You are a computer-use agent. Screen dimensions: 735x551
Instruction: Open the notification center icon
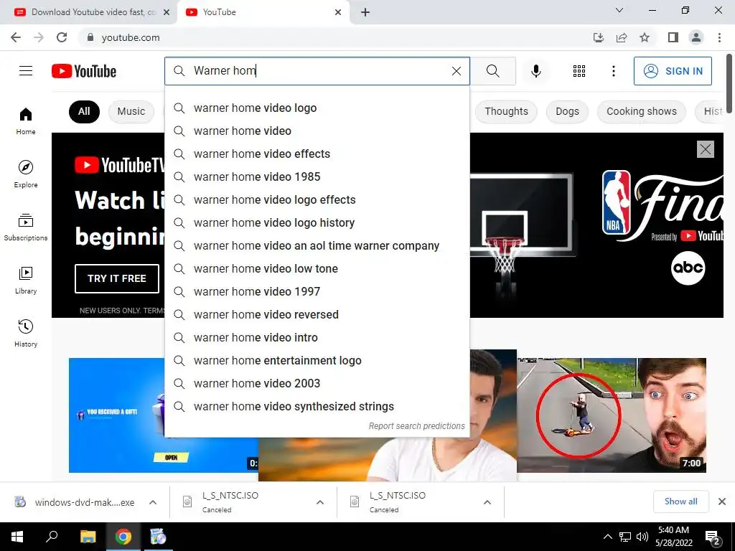click(713, 537)
